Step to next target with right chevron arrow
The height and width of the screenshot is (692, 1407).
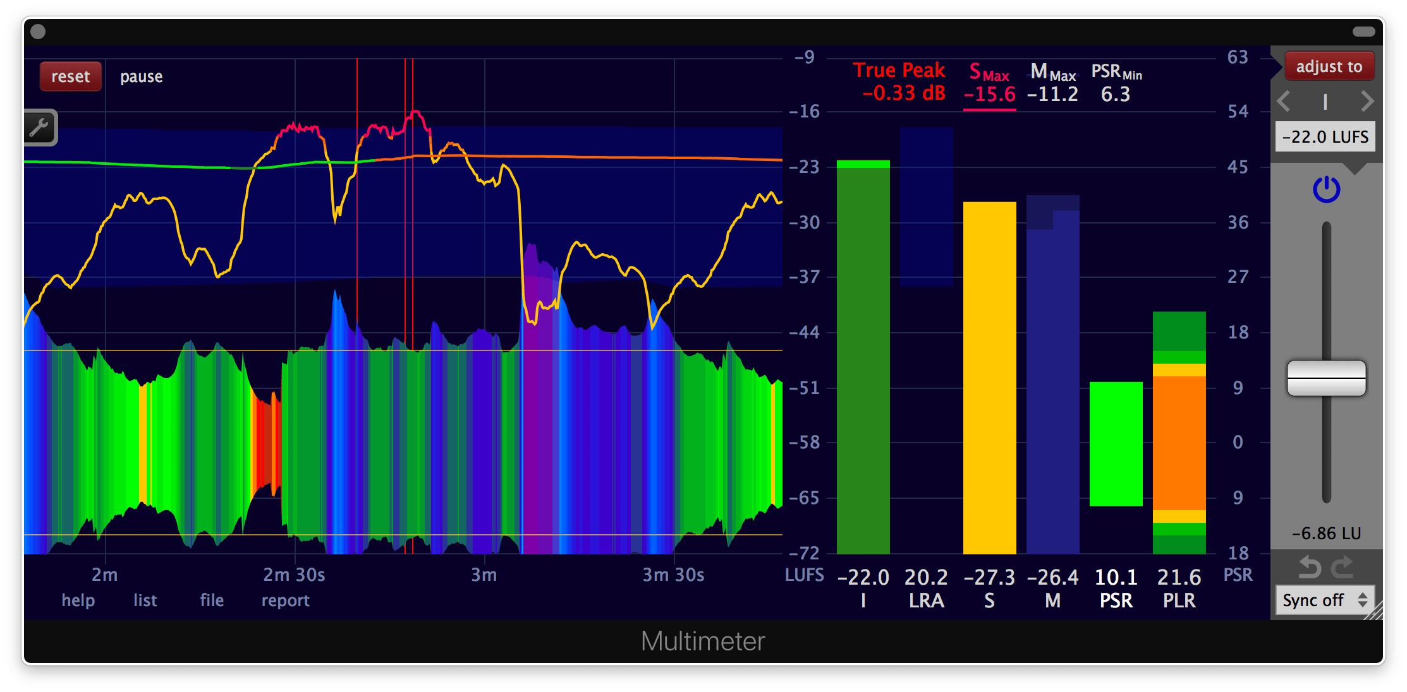point(1367,101)
